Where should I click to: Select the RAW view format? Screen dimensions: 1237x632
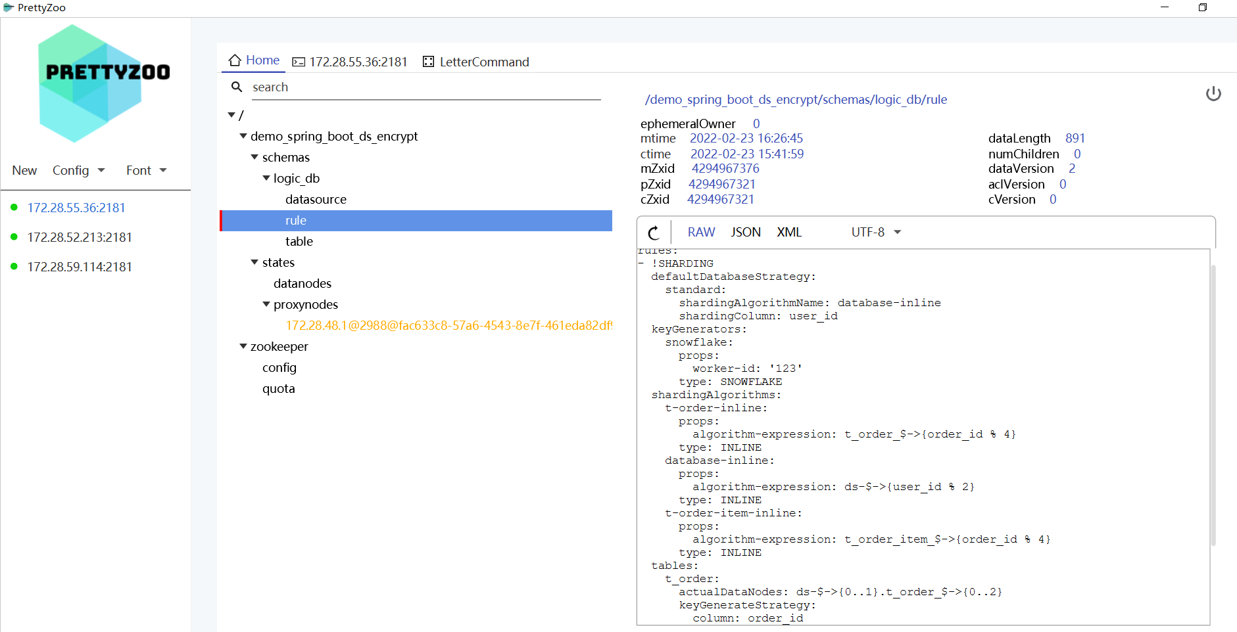(701, 232)
